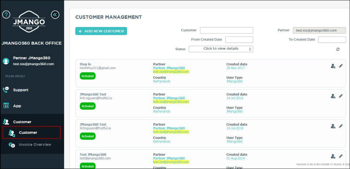350x169 pixels.
Task: Open Partner JMango360 link in Test JMango360 row
Action: pos(169,158)
